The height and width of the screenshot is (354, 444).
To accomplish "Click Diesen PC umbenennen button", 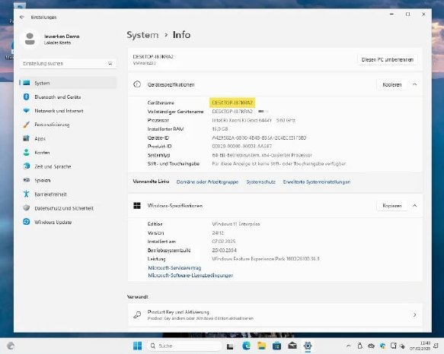I will pos(388,59).
